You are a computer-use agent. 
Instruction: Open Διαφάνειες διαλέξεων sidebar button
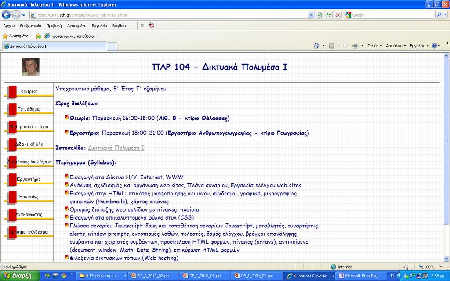tap(29, 162)
